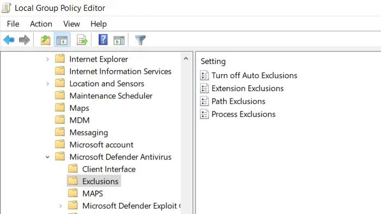The height and width of the screenshot is (214, 381).
Task: Expand the Microsoft Defender Exploit Guard node
Action: 60,206
